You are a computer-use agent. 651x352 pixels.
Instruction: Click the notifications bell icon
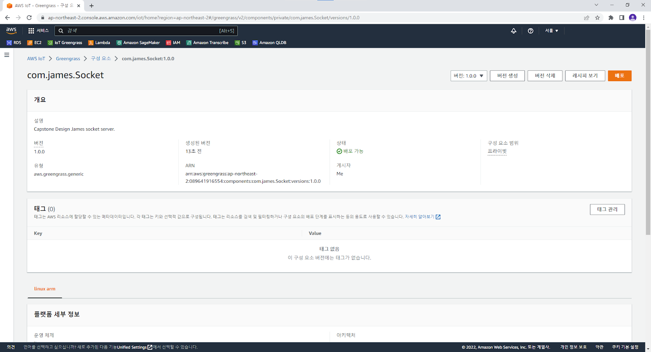pos(513,31)
